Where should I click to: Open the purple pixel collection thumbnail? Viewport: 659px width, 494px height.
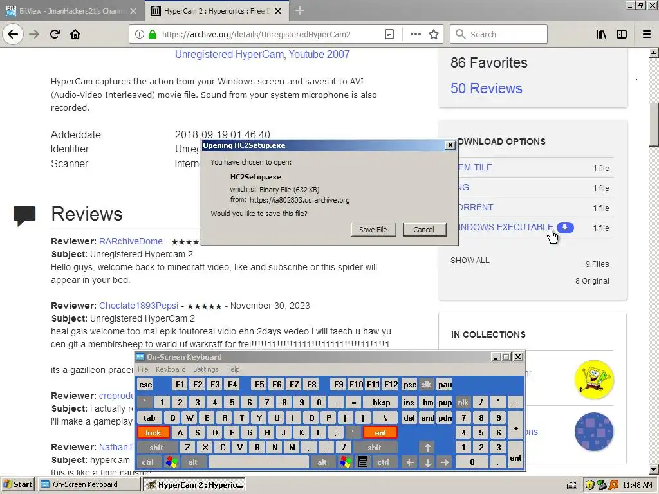coord(593,432)
